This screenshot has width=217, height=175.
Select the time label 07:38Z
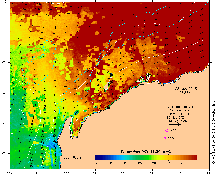[185, 93]
